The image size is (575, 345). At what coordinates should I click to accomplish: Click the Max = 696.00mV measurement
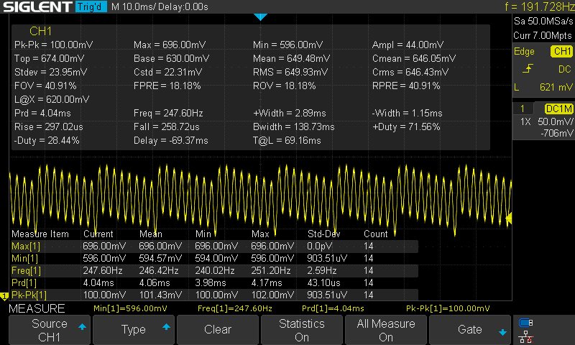click(x=170, y=45)
